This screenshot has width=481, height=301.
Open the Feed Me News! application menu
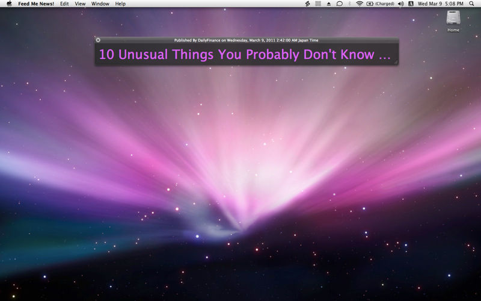[36, 4]
